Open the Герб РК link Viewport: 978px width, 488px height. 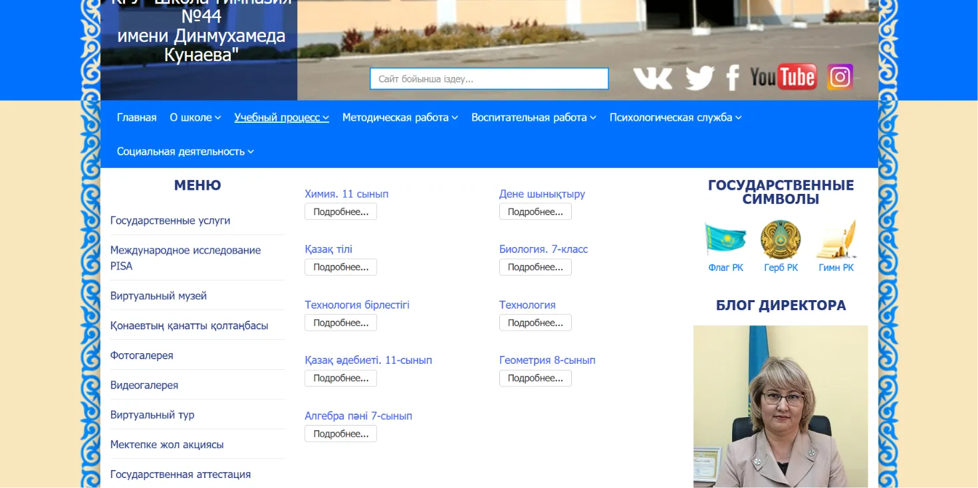click(x=781, y=268)
